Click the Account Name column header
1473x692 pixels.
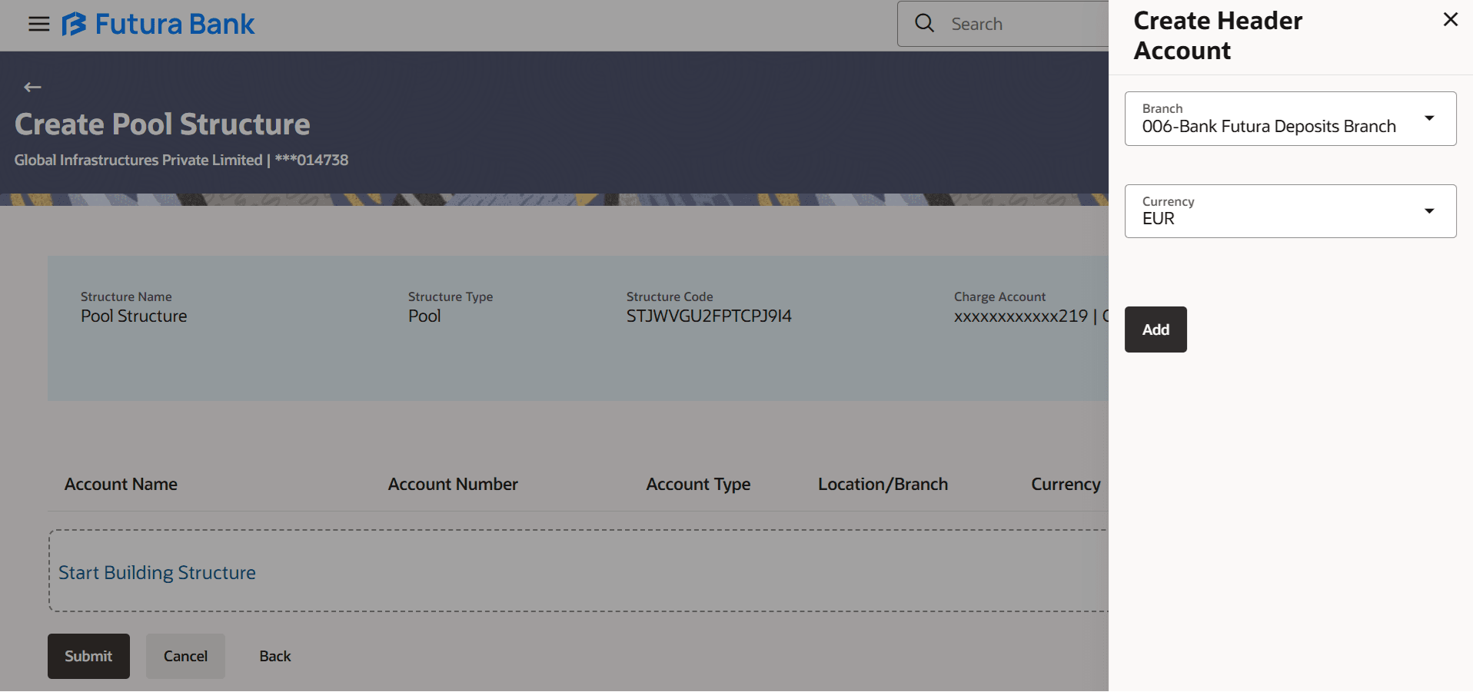121,484
